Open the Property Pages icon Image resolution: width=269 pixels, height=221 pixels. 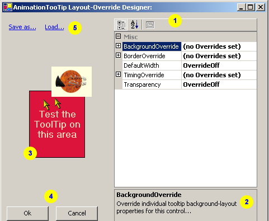click(150, 25)
